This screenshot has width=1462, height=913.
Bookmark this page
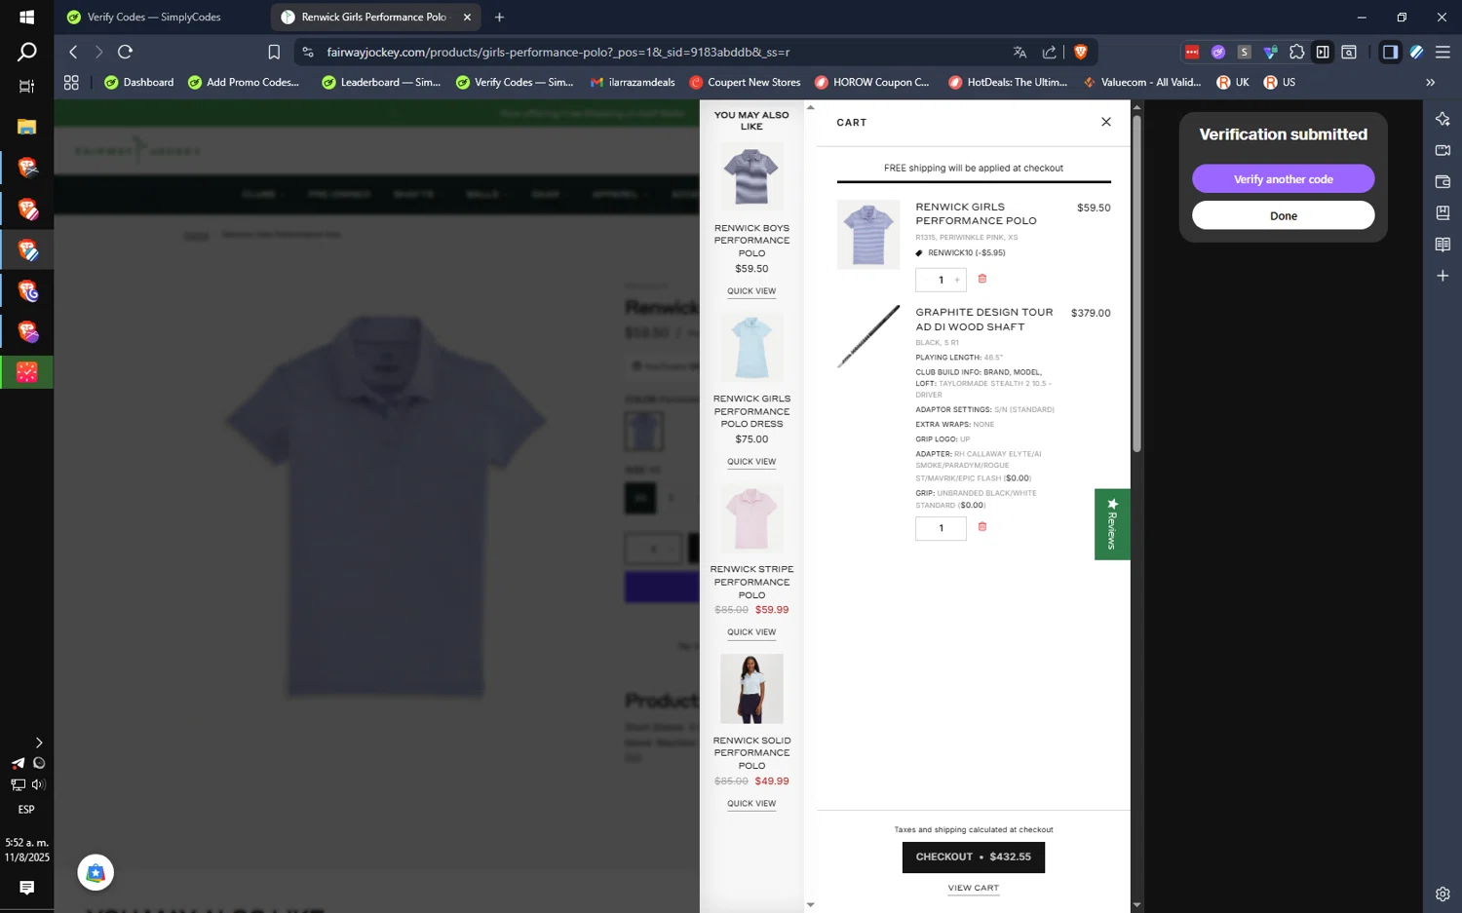(x=274, y=52)
